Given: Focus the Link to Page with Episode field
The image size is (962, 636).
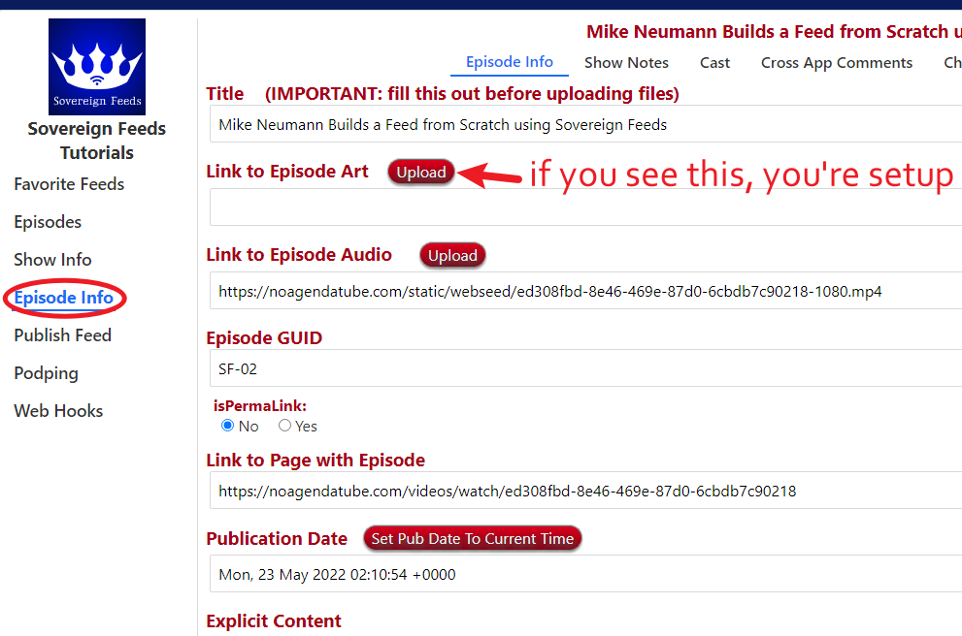Looking at the screenshot, I should [x=586, y=491].
